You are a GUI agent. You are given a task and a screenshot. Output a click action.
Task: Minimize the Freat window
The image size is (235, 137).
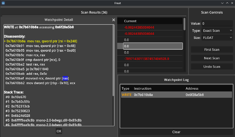(222, 3)
